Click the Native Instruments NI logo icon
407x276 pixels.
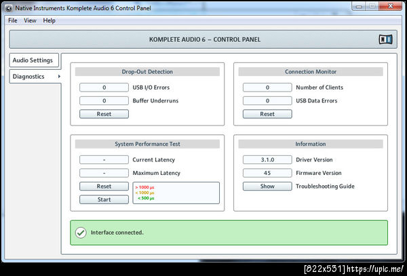386,39
